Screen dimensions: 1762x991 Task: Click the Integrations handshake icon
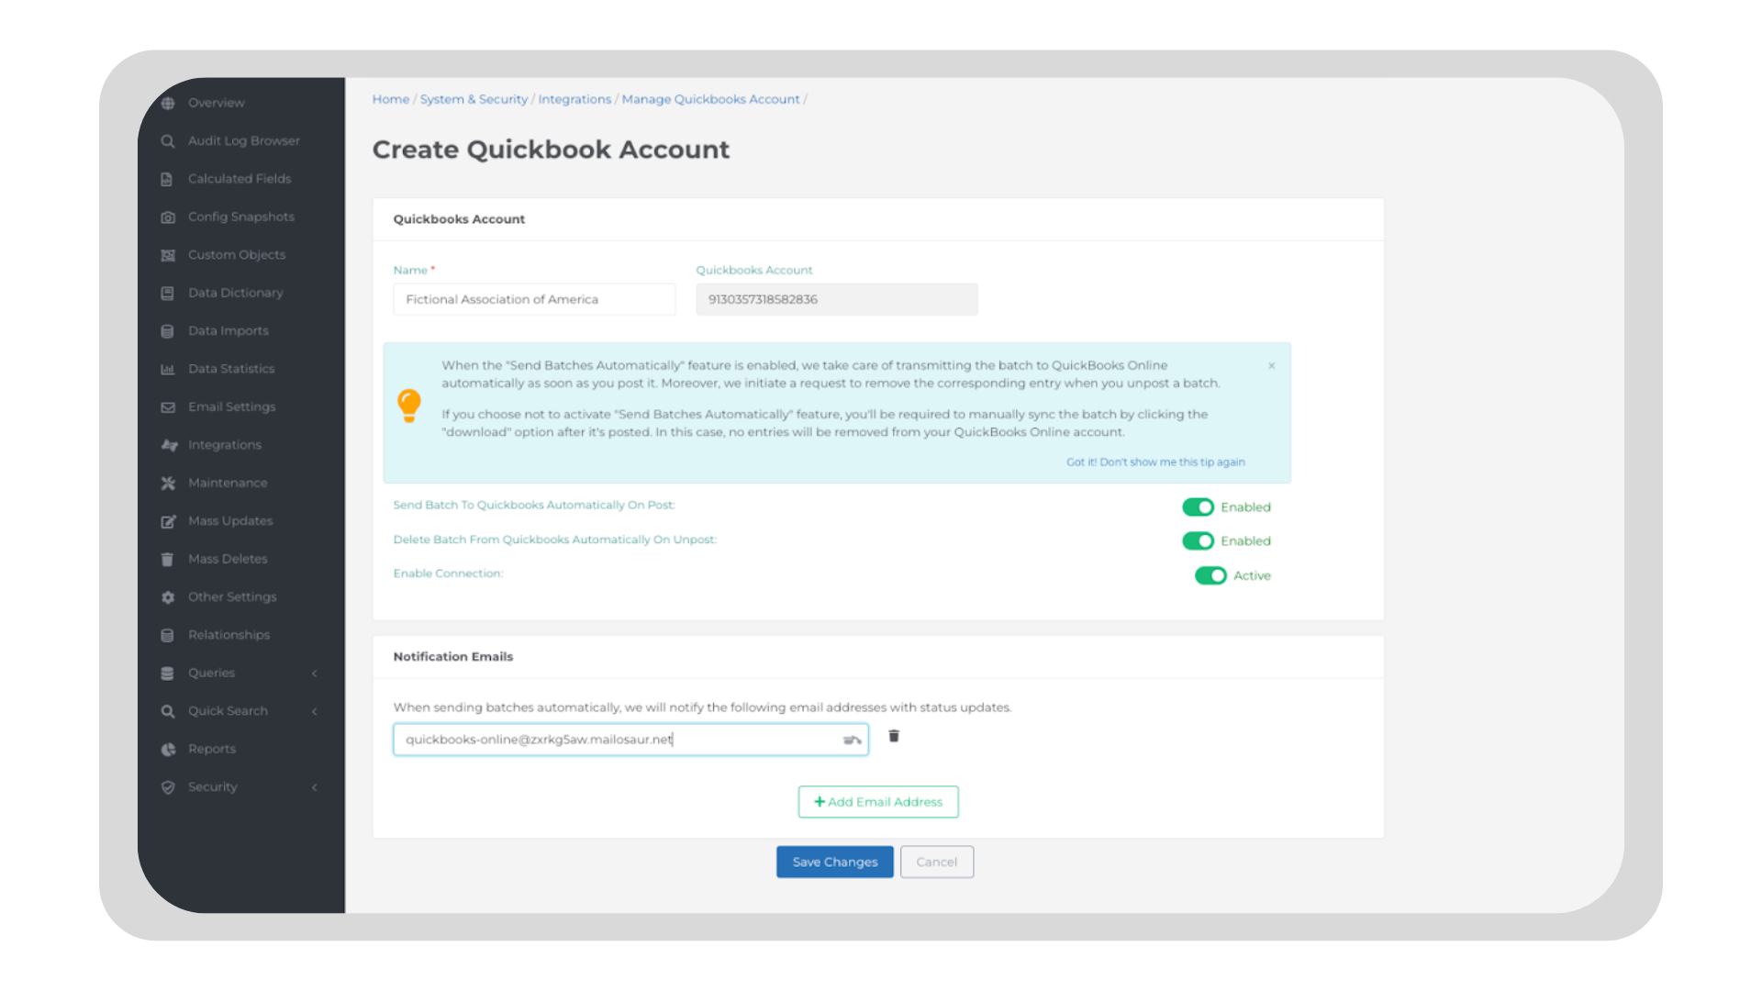pos(169,445)
